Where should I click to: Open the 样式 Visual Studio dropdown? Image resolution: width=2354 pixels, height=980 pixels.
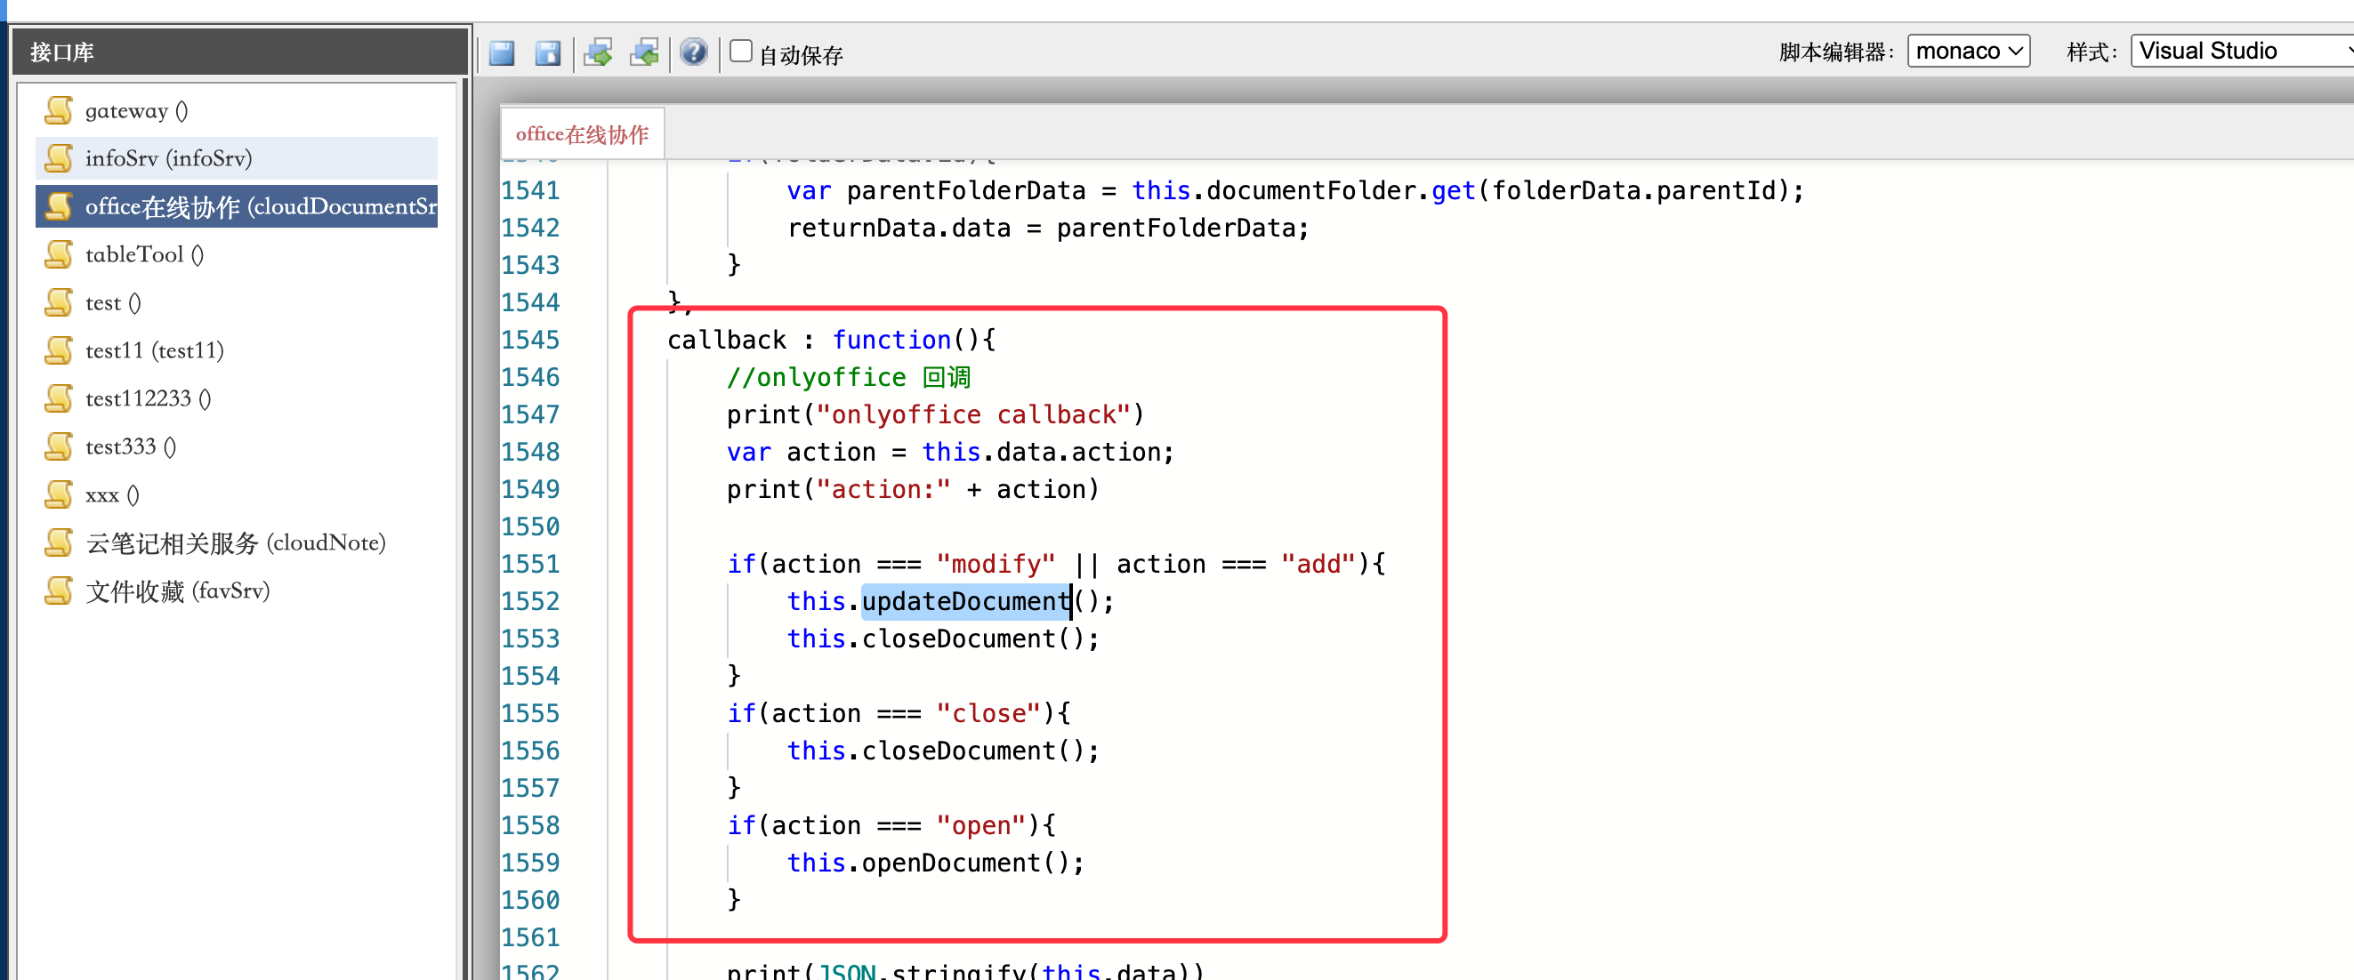(x=2239, y=52)
